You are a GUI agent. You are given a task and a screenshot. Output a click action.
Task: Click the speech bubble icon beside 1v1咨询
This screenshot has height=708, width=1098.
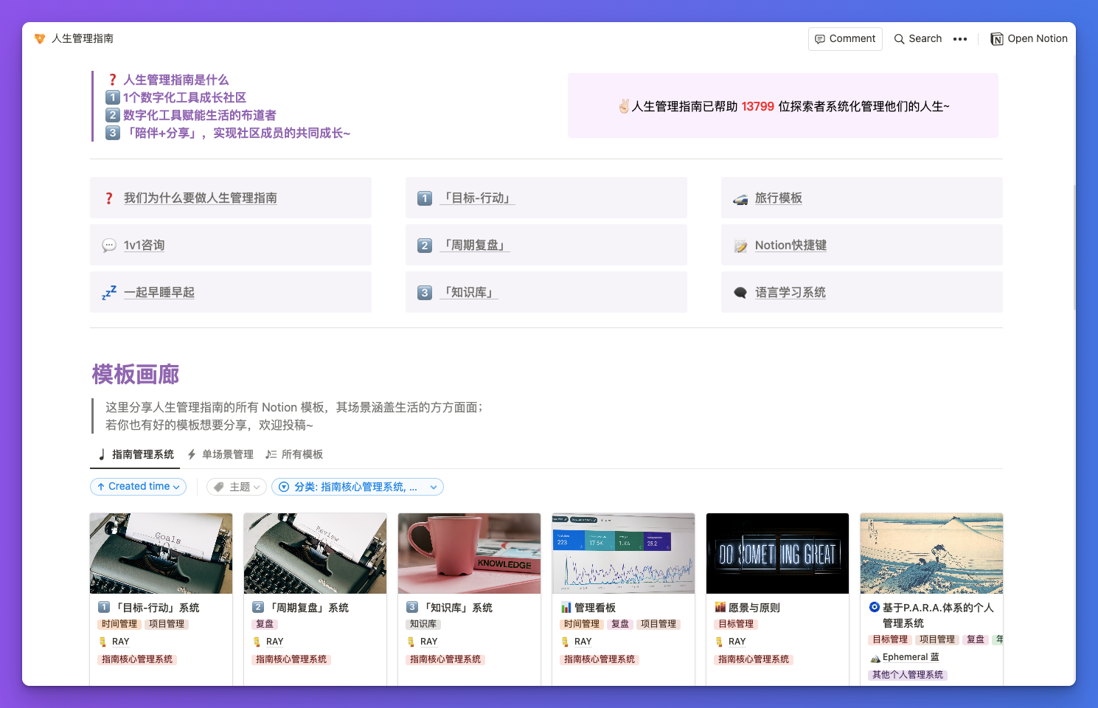(x=109, y=244)
